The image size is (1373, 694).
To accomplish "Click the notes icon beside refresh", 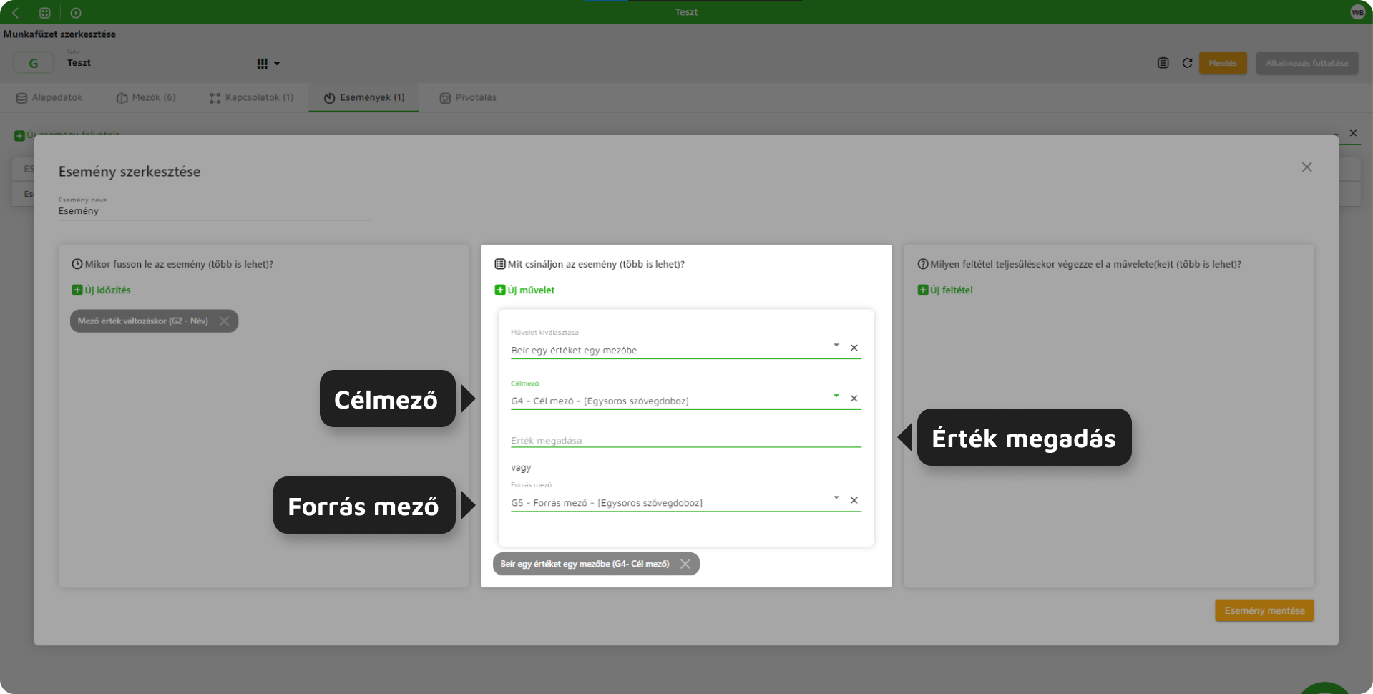I will 1163,63.
